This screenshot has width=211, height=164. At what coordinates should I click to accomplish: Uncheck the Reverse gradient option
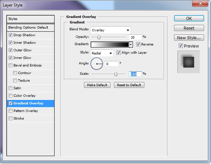(138, 44)
